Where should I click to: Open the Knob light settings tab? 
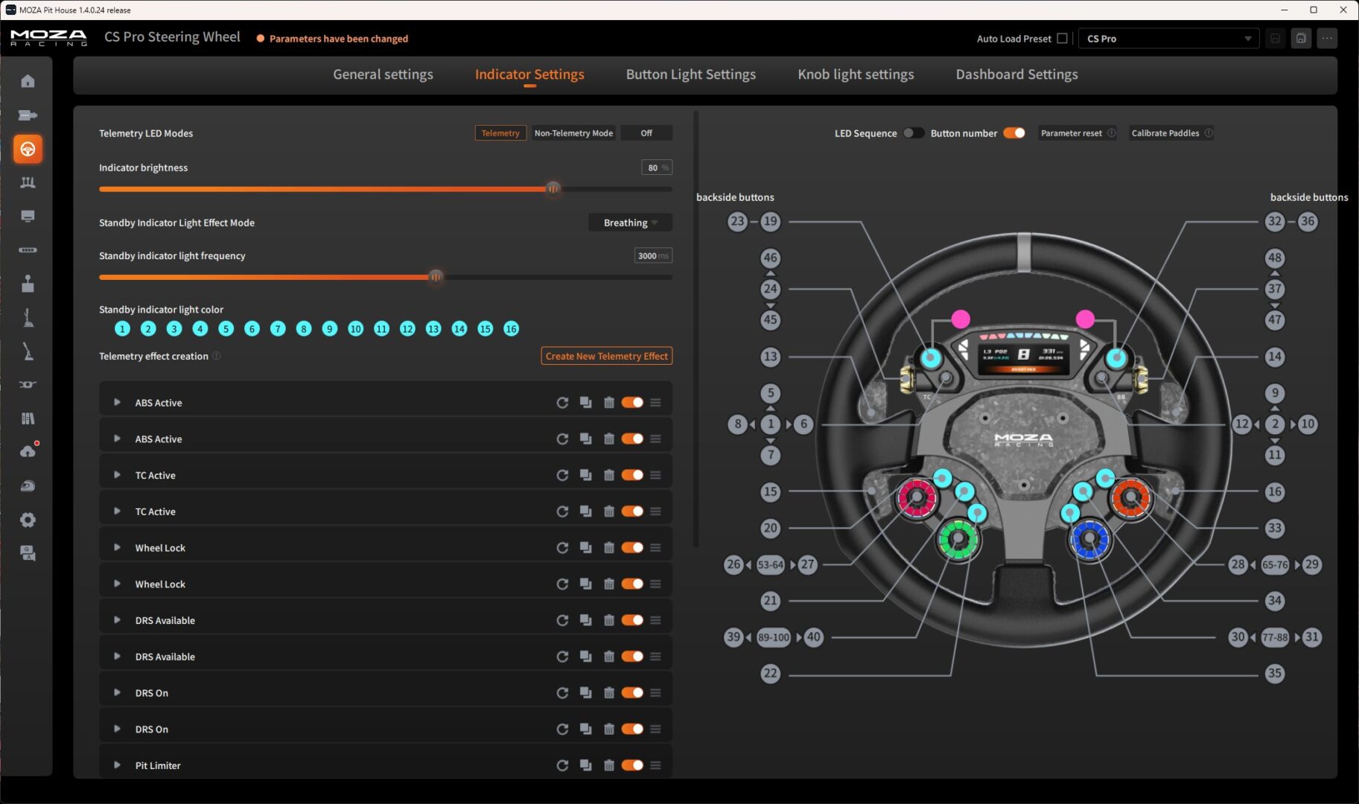(856, 74)
